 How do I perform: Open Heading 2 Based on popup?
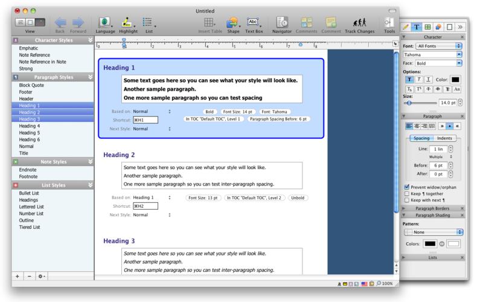[152, 198]
